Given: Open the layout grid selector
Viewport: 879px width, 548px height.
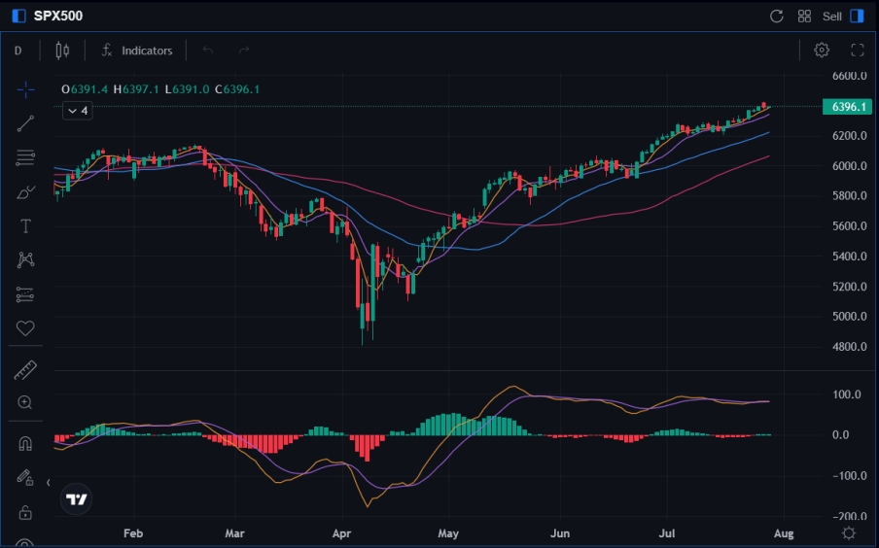Looking at the screenshot, I should (x=804, y=17).
